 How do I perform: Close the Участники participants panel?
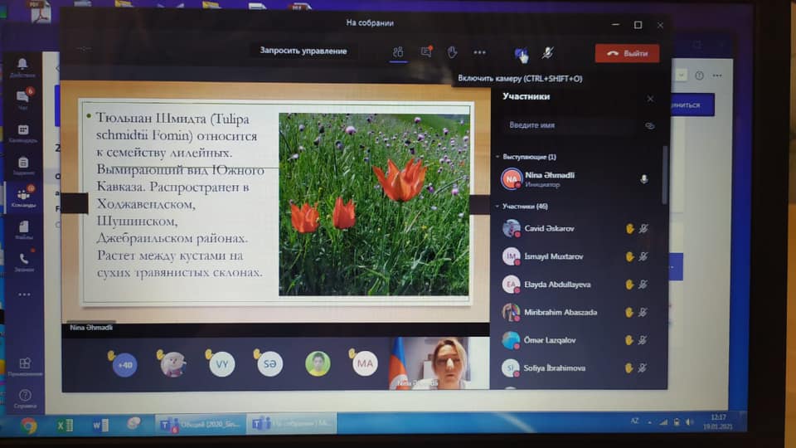click(650, 99)
